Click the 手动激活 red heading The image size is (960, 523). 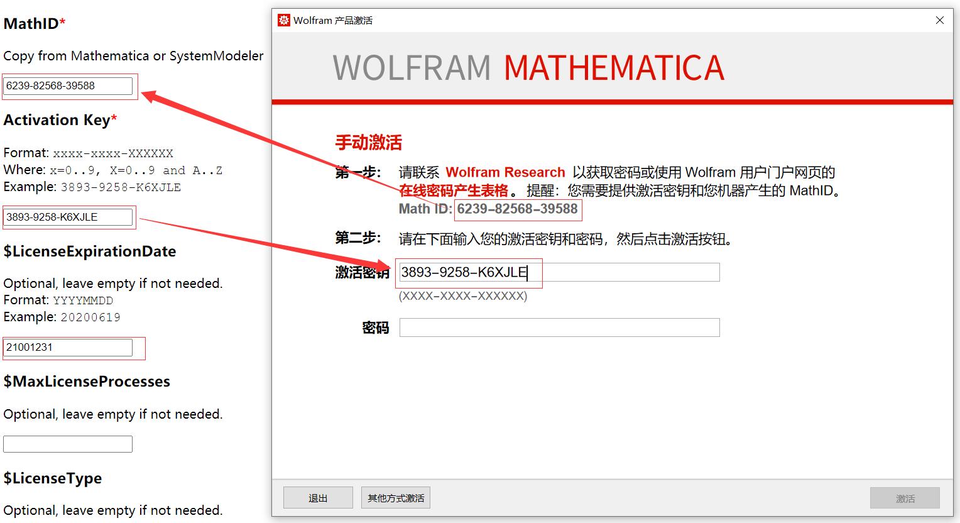tap(368, 142)
